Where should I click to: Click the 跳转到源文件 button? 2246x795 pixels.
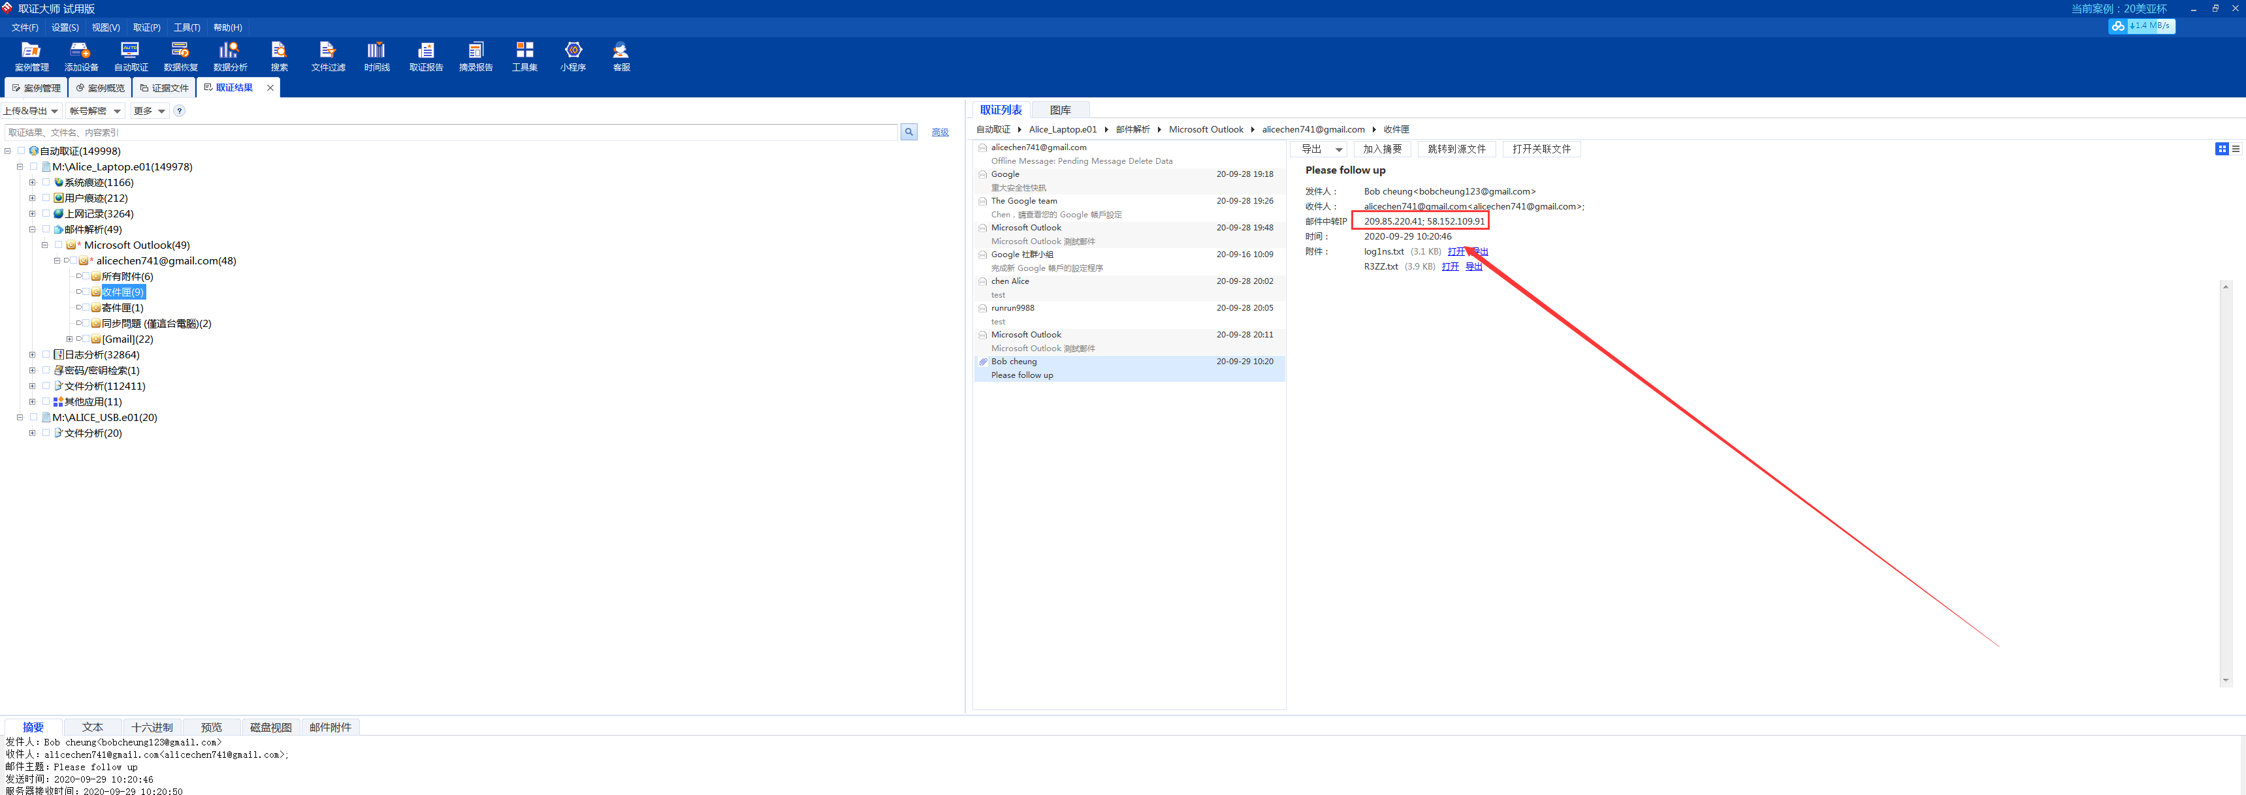tap(1456, 149)
